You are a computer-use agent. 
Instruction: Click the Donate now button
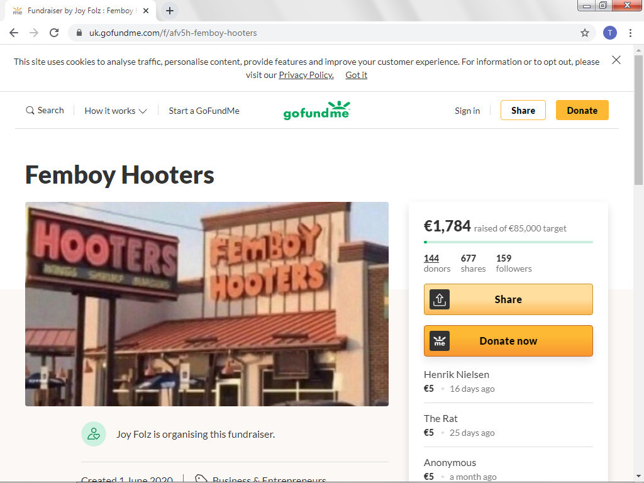(508, 341)
